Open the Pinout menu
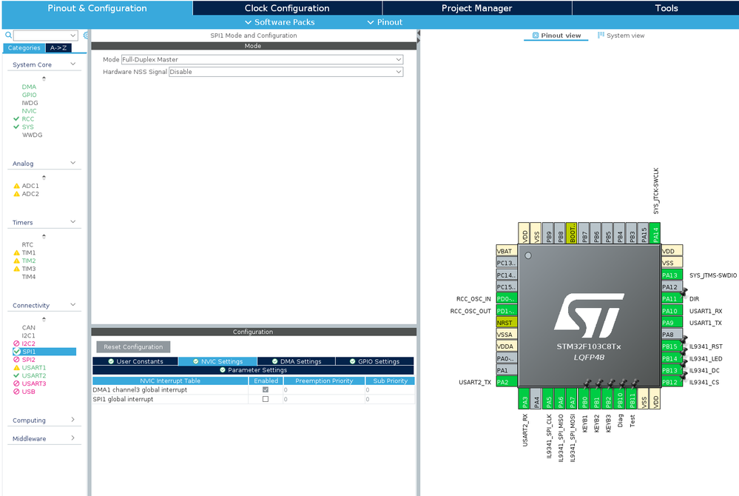Viewport: 739px width, 496px height. tap(385, 22)
